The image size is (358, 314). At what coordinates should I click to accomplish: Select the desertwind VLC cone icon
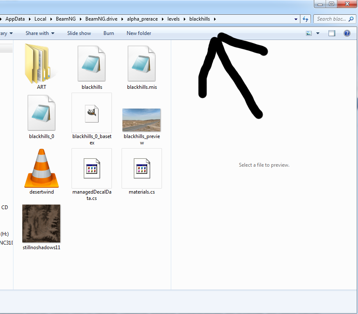coord(42,168)
